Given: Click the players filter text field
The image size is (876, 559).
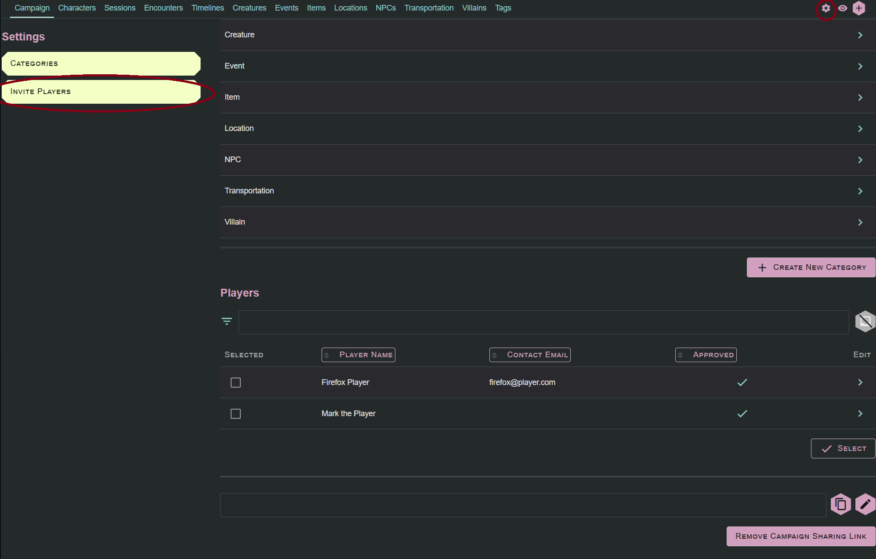Looking at the screenshot, I should click(543, 322).
